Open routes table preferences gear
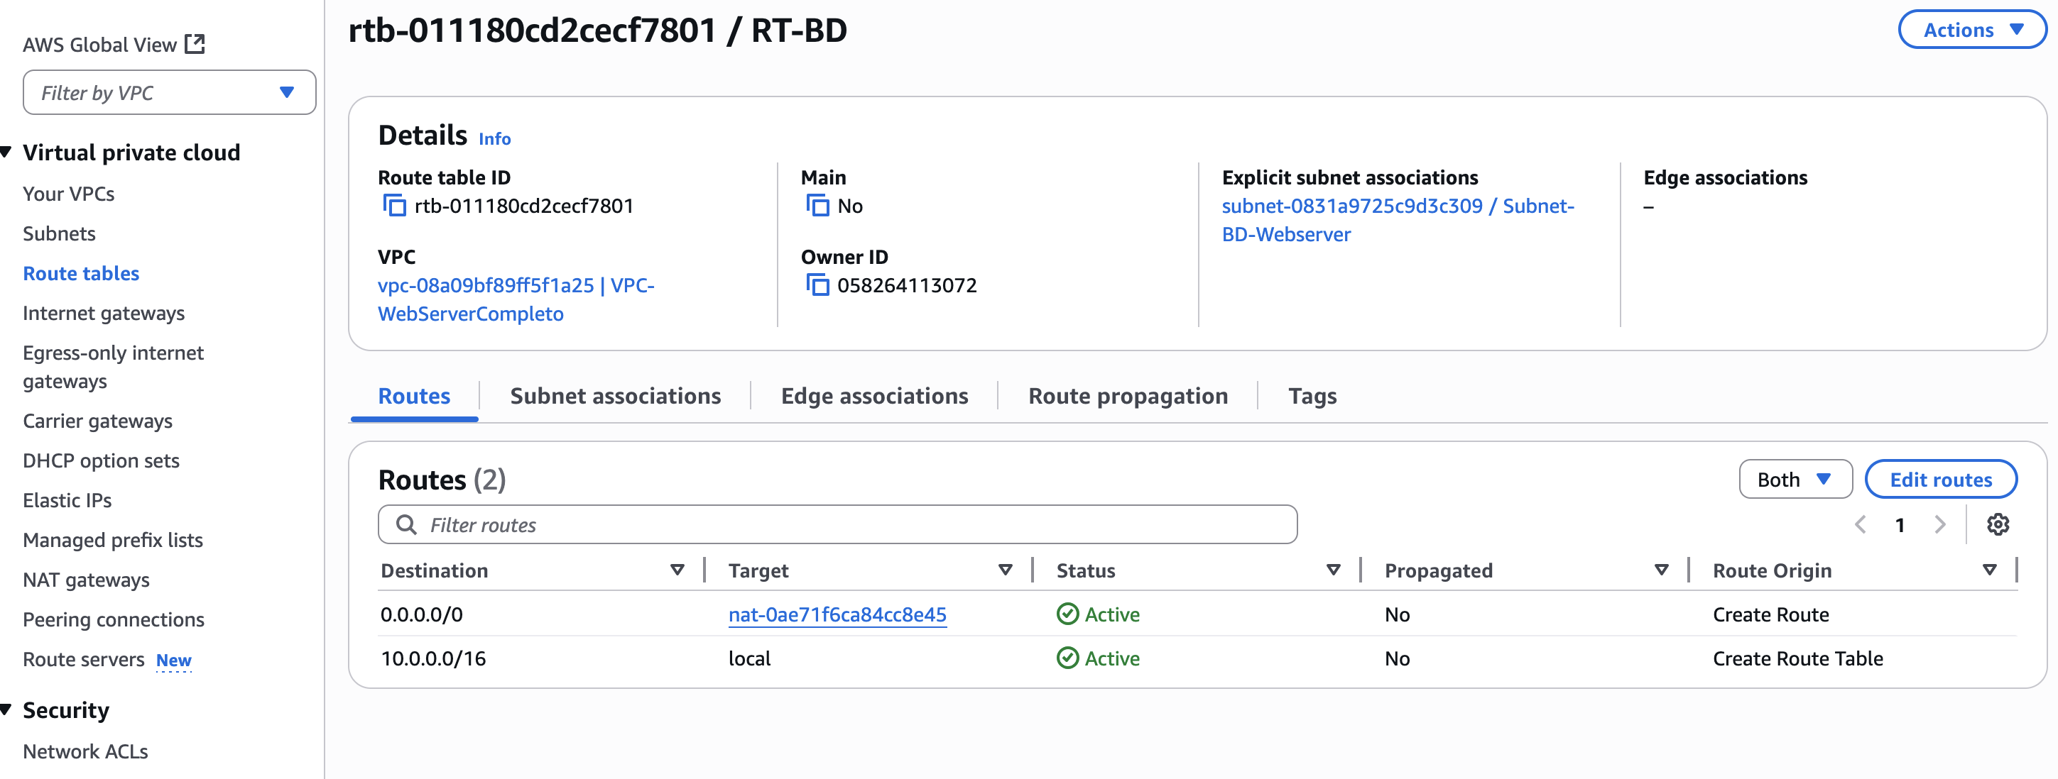 [1997, 524]
